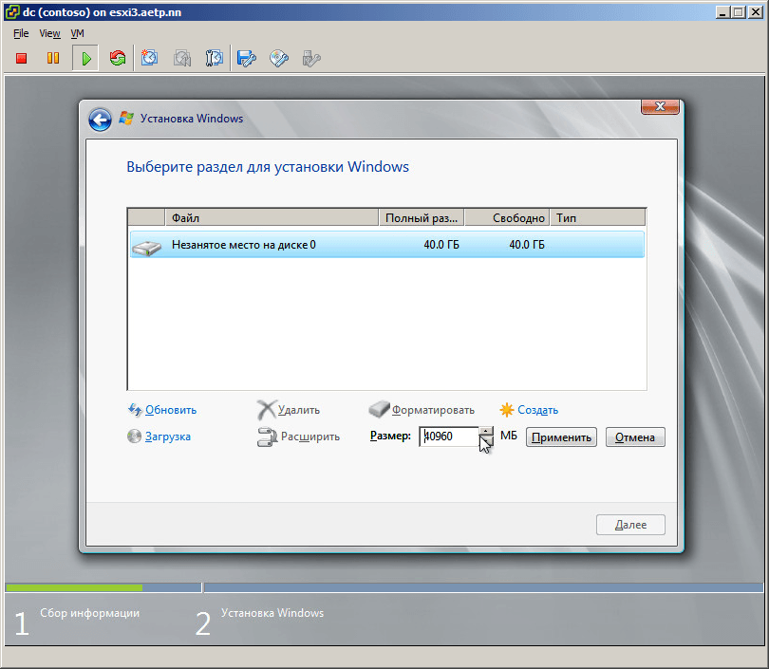Click the Свободно column header
769x669 pixels.
pos(507,218)
